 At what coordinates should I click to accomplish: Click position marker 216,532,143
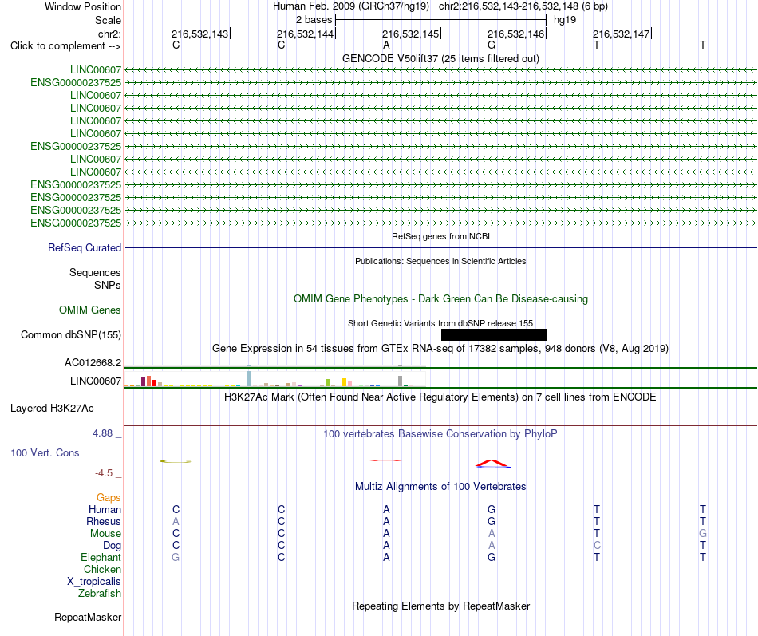199,34
